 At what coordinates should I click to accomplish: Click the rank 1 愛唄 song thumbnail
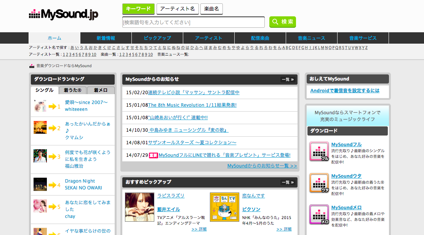(x=40, y=106)
